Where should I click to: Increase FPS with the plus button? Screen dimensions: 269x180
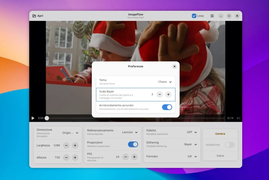point(134,157)
